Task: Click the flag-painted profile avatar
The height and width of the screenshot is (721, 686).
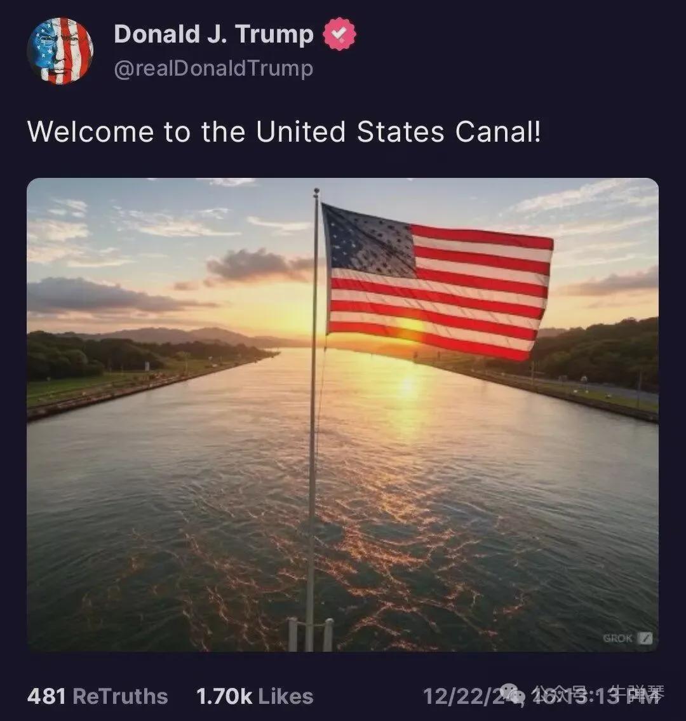Action: (60, 51)
